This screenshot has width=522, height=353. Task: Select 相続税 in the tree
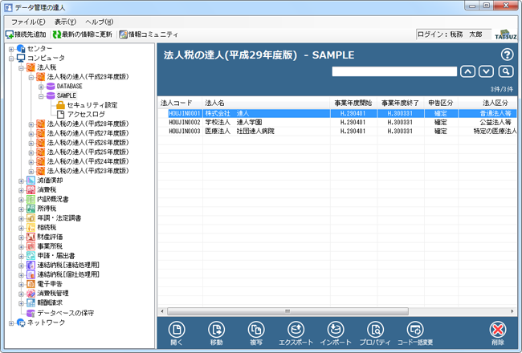(x=47, y=227)
